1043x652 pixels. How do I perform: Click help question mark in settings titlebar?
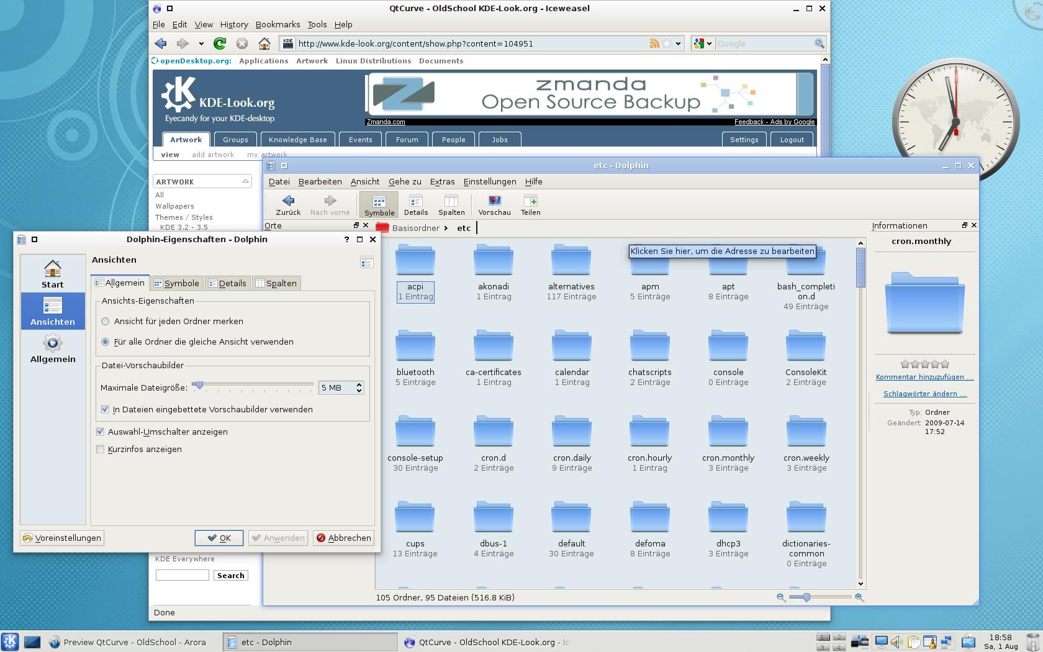(x=346, y=239)
